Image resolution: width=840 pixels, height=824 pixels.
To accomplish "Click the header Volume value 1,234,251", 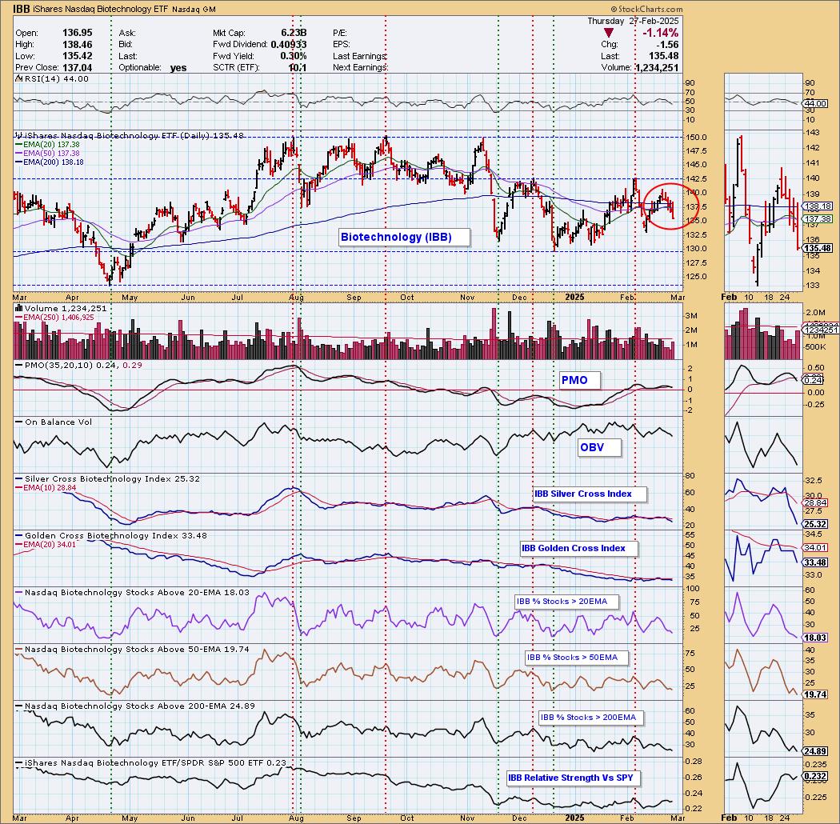I will pyautogui.click(x=657, y=67).
